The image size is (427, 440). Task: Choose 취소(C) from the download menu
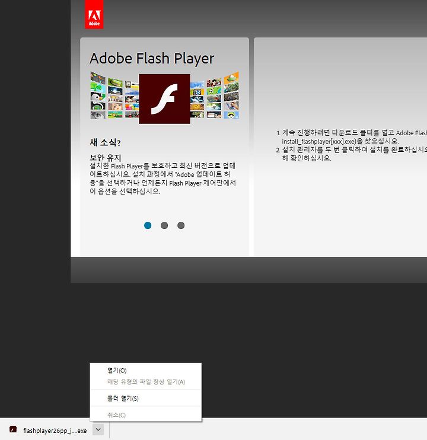(x=145, y=415)
